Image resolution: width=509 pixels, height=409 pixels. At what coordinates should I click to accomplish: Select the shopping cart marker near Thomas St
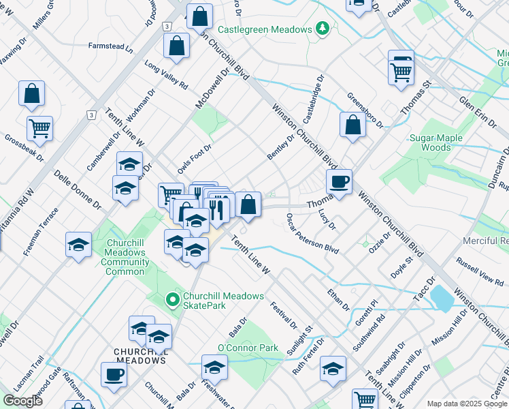(x=401, y=70)
